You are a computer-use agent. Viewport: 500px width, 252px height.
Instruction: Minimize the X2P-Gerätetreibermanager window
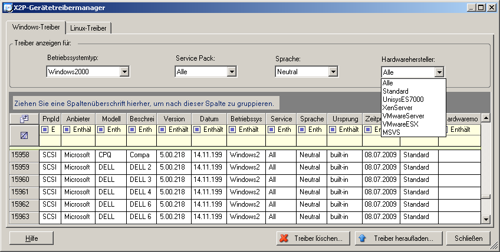click(472, 8)
